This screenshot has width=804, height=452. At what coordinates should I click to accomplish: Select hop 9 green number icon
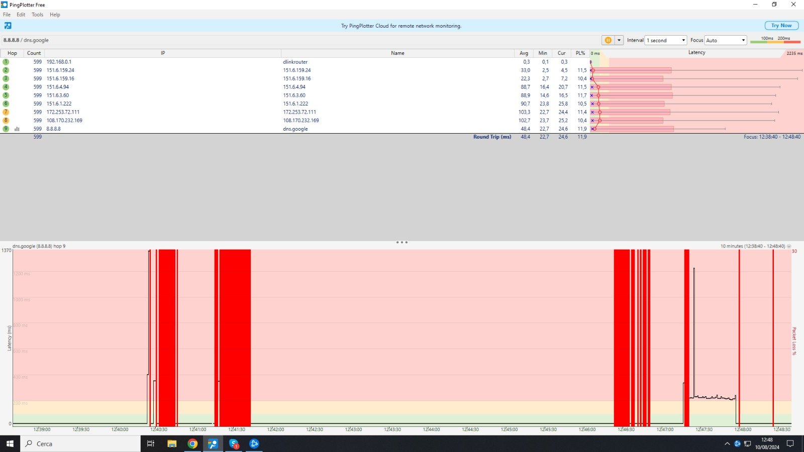click(x=6, y=129)
